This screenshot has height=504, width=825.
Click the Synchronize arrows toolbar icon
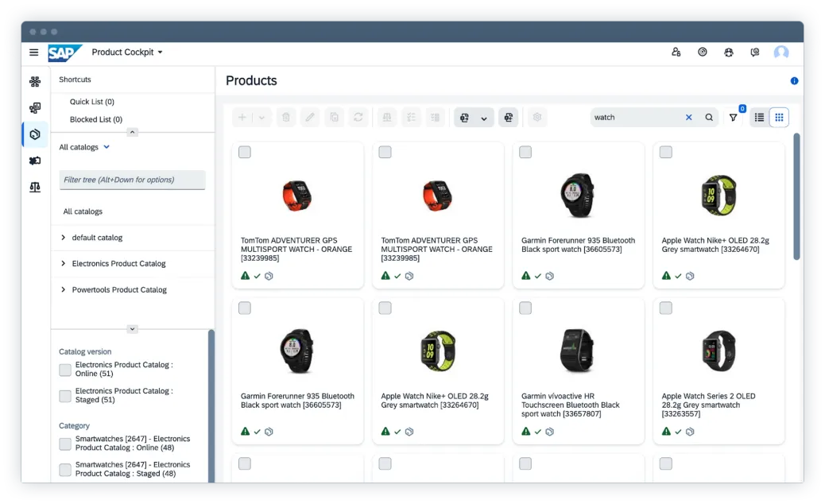click(x=358, y=118)
